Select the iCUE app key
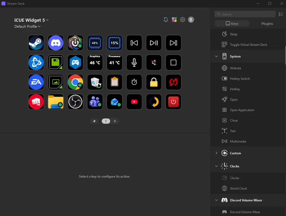 tap(75, 43)
